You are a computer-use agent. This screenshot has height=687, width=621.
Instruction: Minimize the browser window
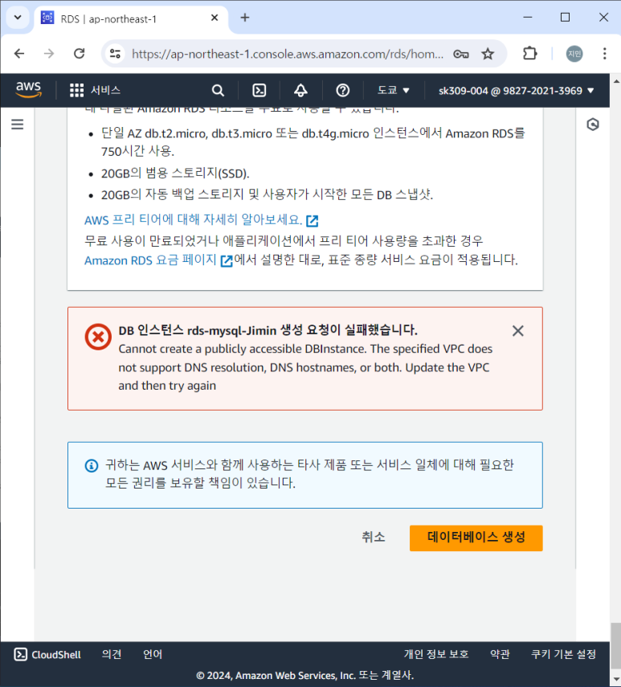tap(528, 18)
